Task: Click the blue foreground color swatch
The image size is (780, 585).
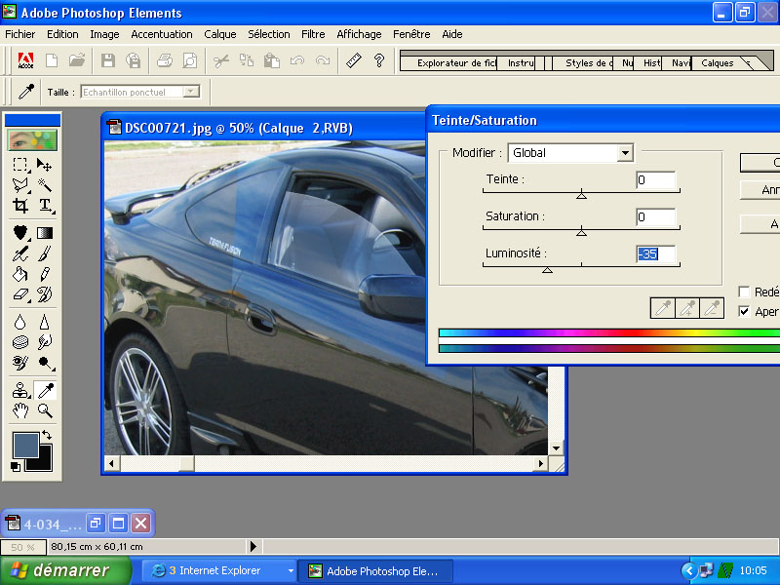Action: tap(26, 445)
